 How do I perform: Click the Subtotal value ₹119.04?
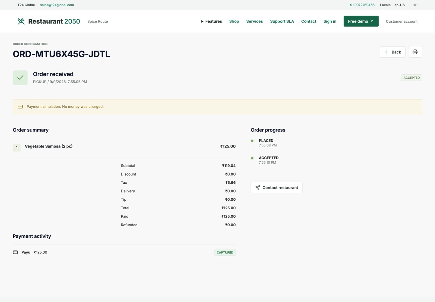(x=229, y=166)
